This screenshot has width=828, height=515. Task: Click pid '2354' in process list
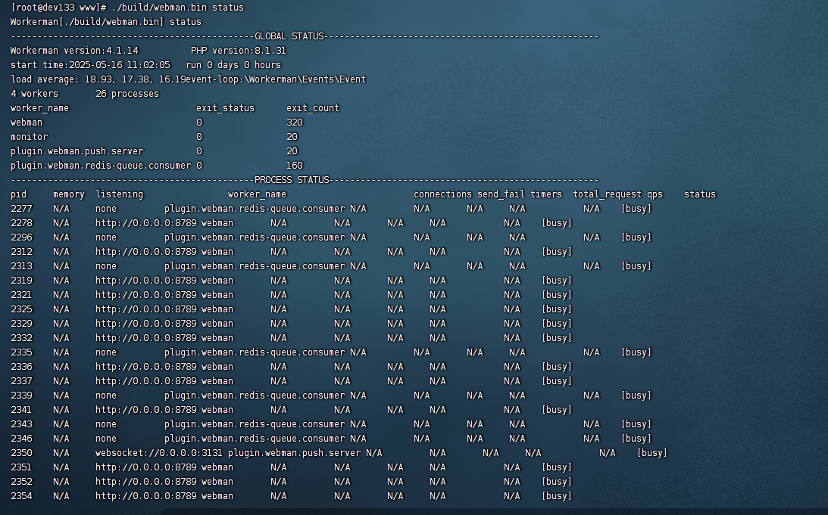pyautogui.click(x=21, y=496)
